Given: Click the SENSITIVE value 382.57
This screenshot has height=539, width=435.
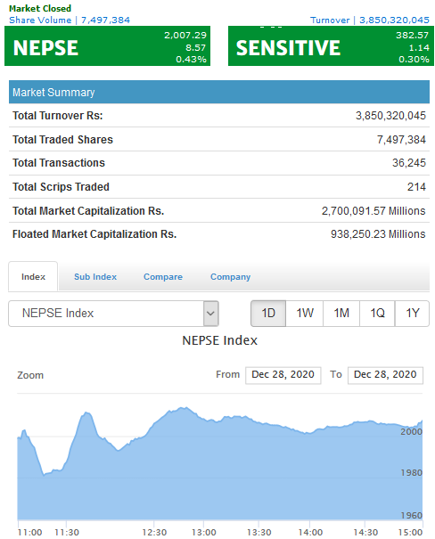Looking at the screenshot, I should [413, 35].
